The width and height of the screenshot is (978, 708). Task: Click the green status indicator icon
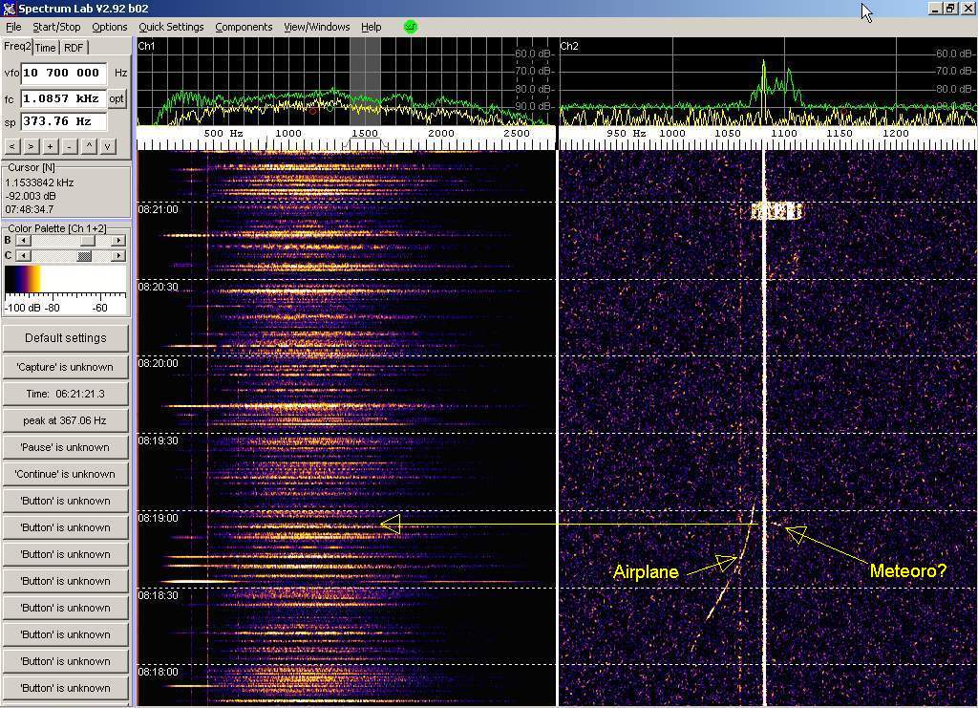point(411,27)
